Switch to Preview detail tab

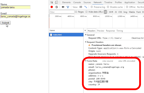(101, 31)
